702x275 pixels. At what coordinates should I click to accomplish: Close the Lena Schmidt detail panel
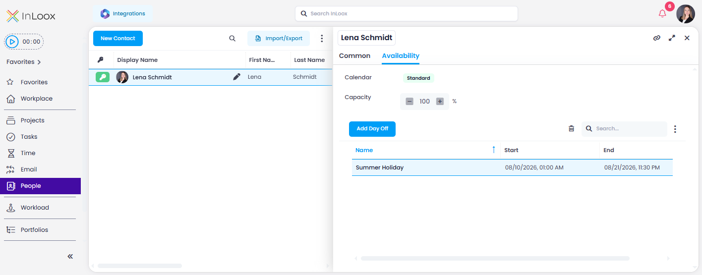tap(687, 38)
